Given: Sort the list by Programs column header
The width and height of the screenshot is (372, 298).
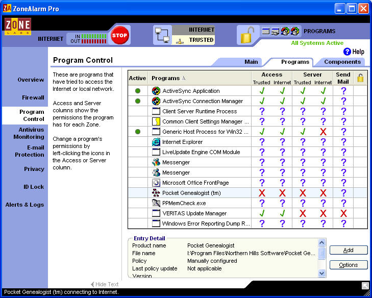Looking at the screenshot, I should pos(168,78).
